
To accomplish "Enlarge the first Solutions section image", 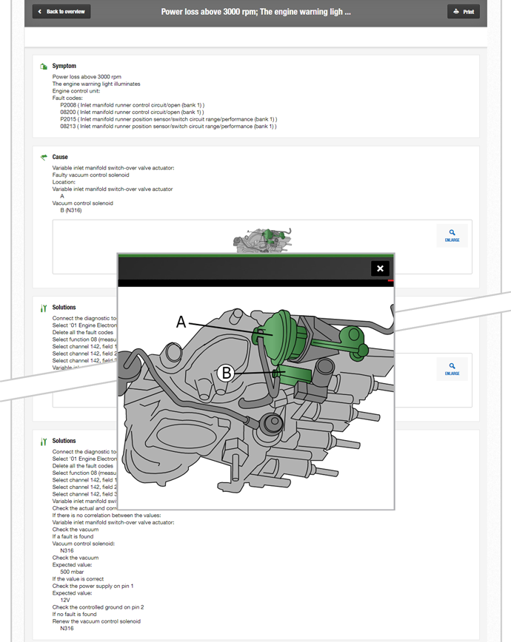I will coord(452,369).
